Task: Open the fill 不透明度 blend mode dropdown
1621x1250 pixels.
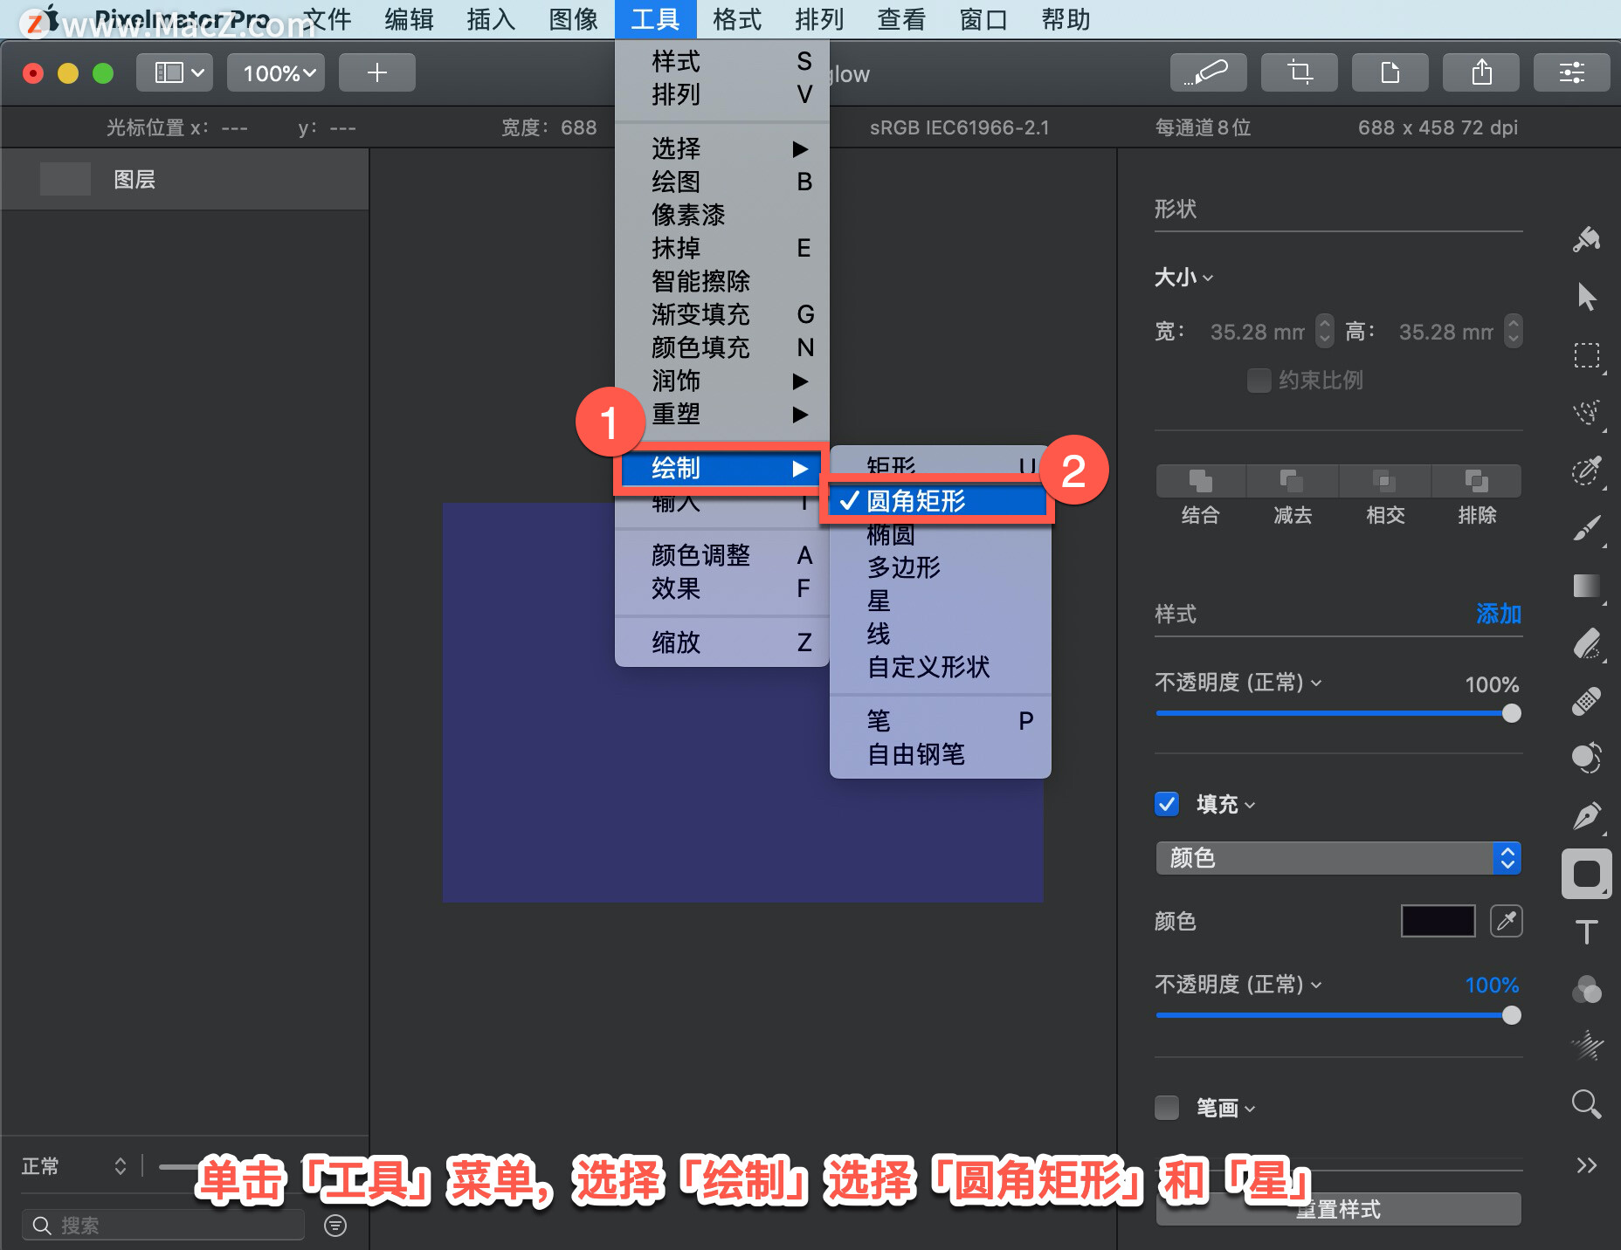Action: (x=1238, y=985)
